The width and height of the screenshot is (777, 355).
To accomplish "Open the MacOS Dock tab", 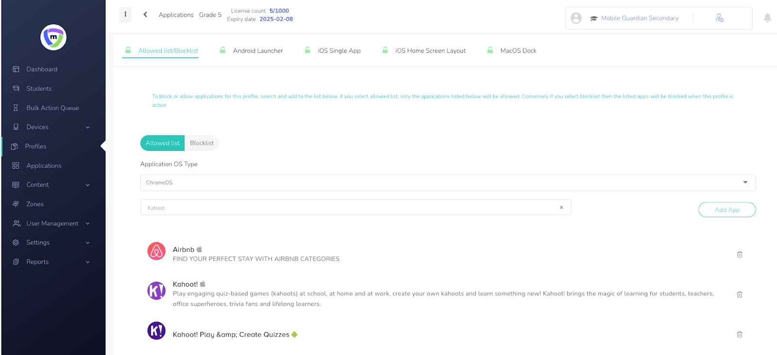I will [x=512, y=50].
